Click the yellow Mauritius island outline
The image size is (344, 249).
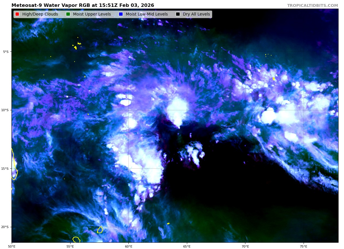pyautogui.click(x=100, y=230)
